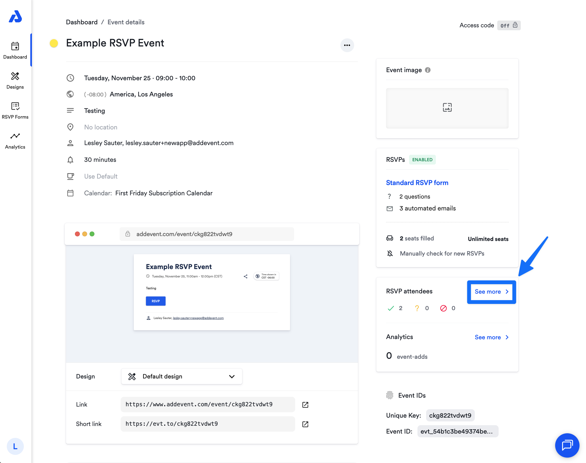The width and height of the screenshot is (586, 463).
Task: Open external link icon beside Short link
Action: pos(305,424)
